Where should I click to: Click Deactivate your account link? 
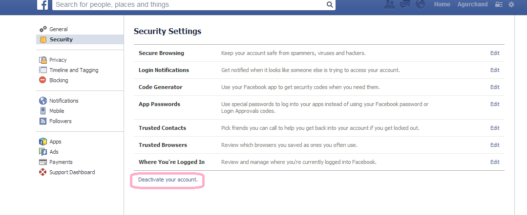click(x=168, y=180)
